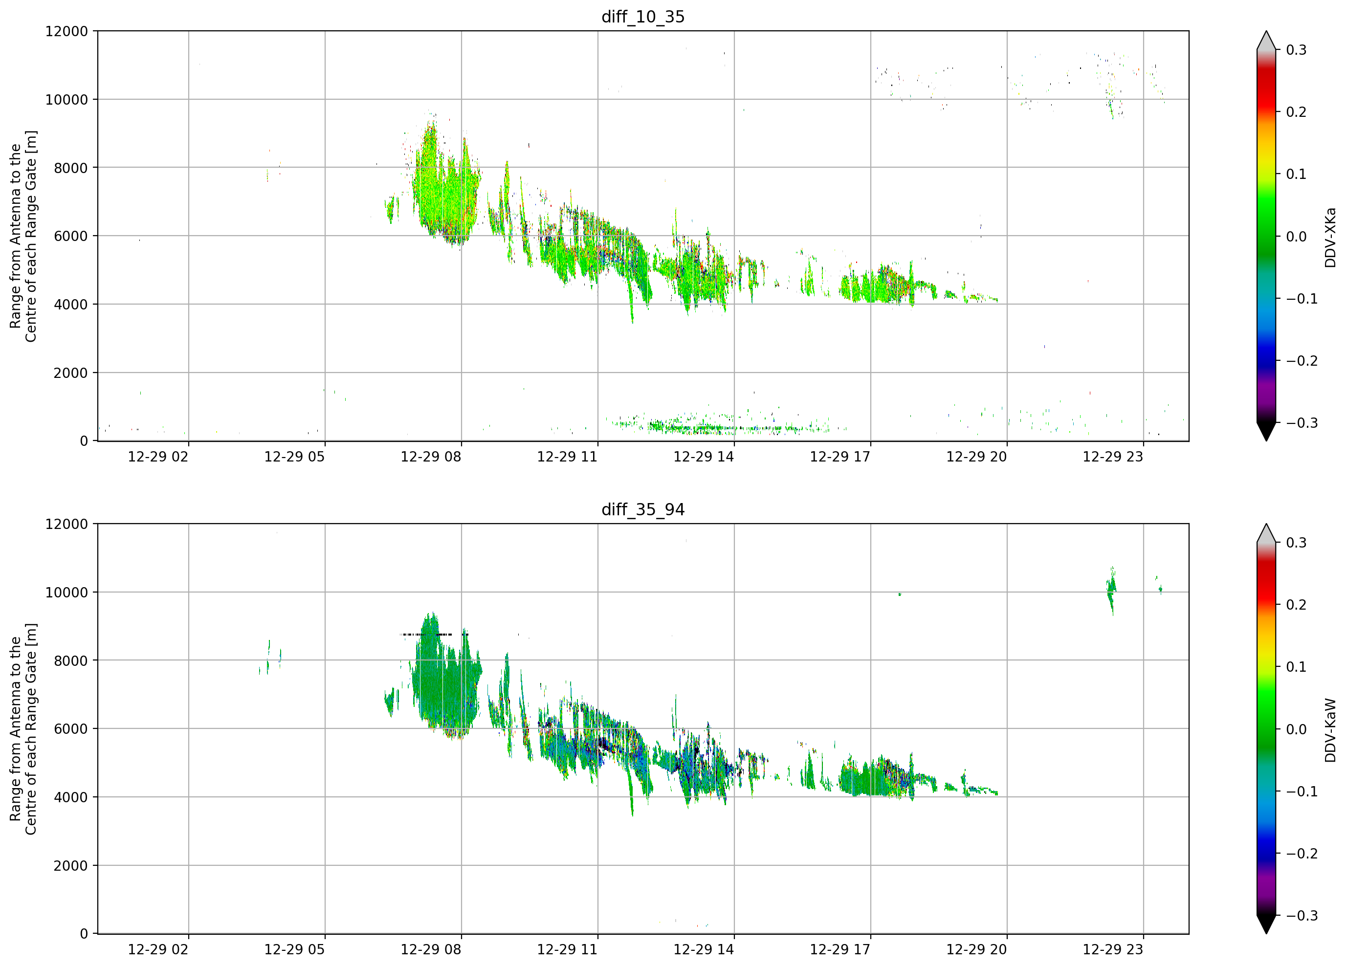Click the '10000' y-axis label on bottom plot

pos(66,592)
